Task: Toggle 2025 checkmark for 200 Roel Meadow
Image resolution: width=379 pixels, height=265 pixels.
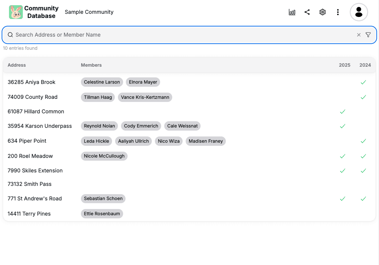Action: click(342, 156)
